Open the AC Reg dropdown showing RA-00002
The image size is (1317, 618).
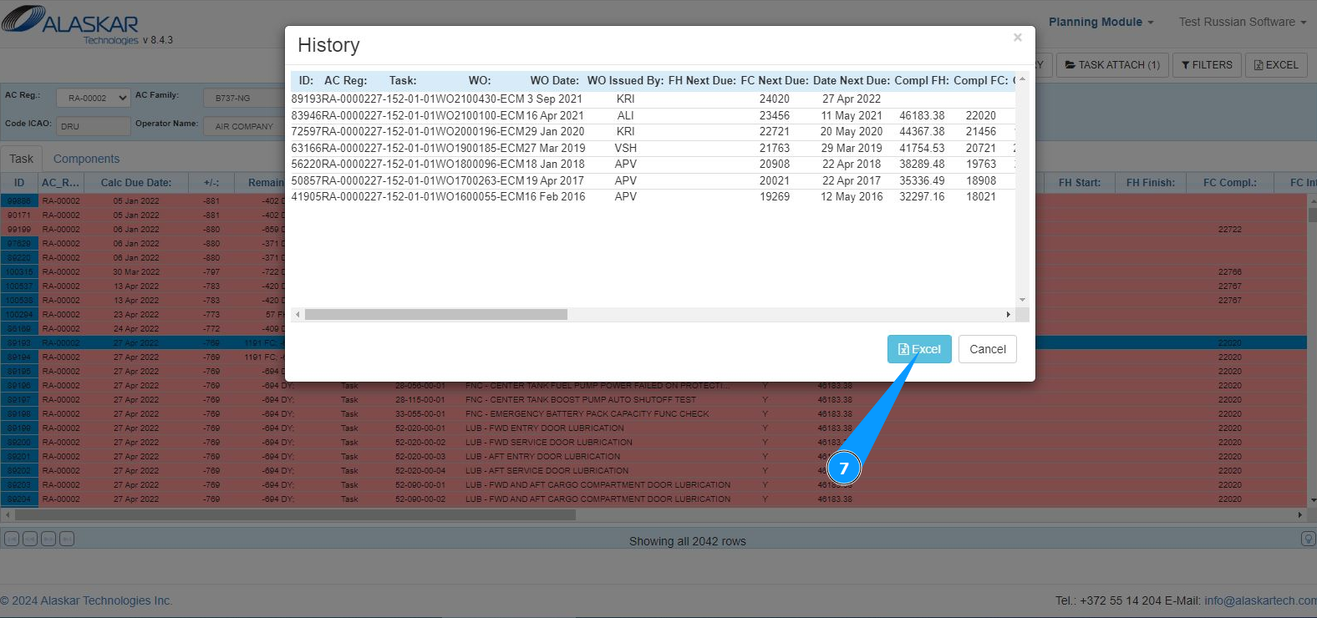(94, 98)
